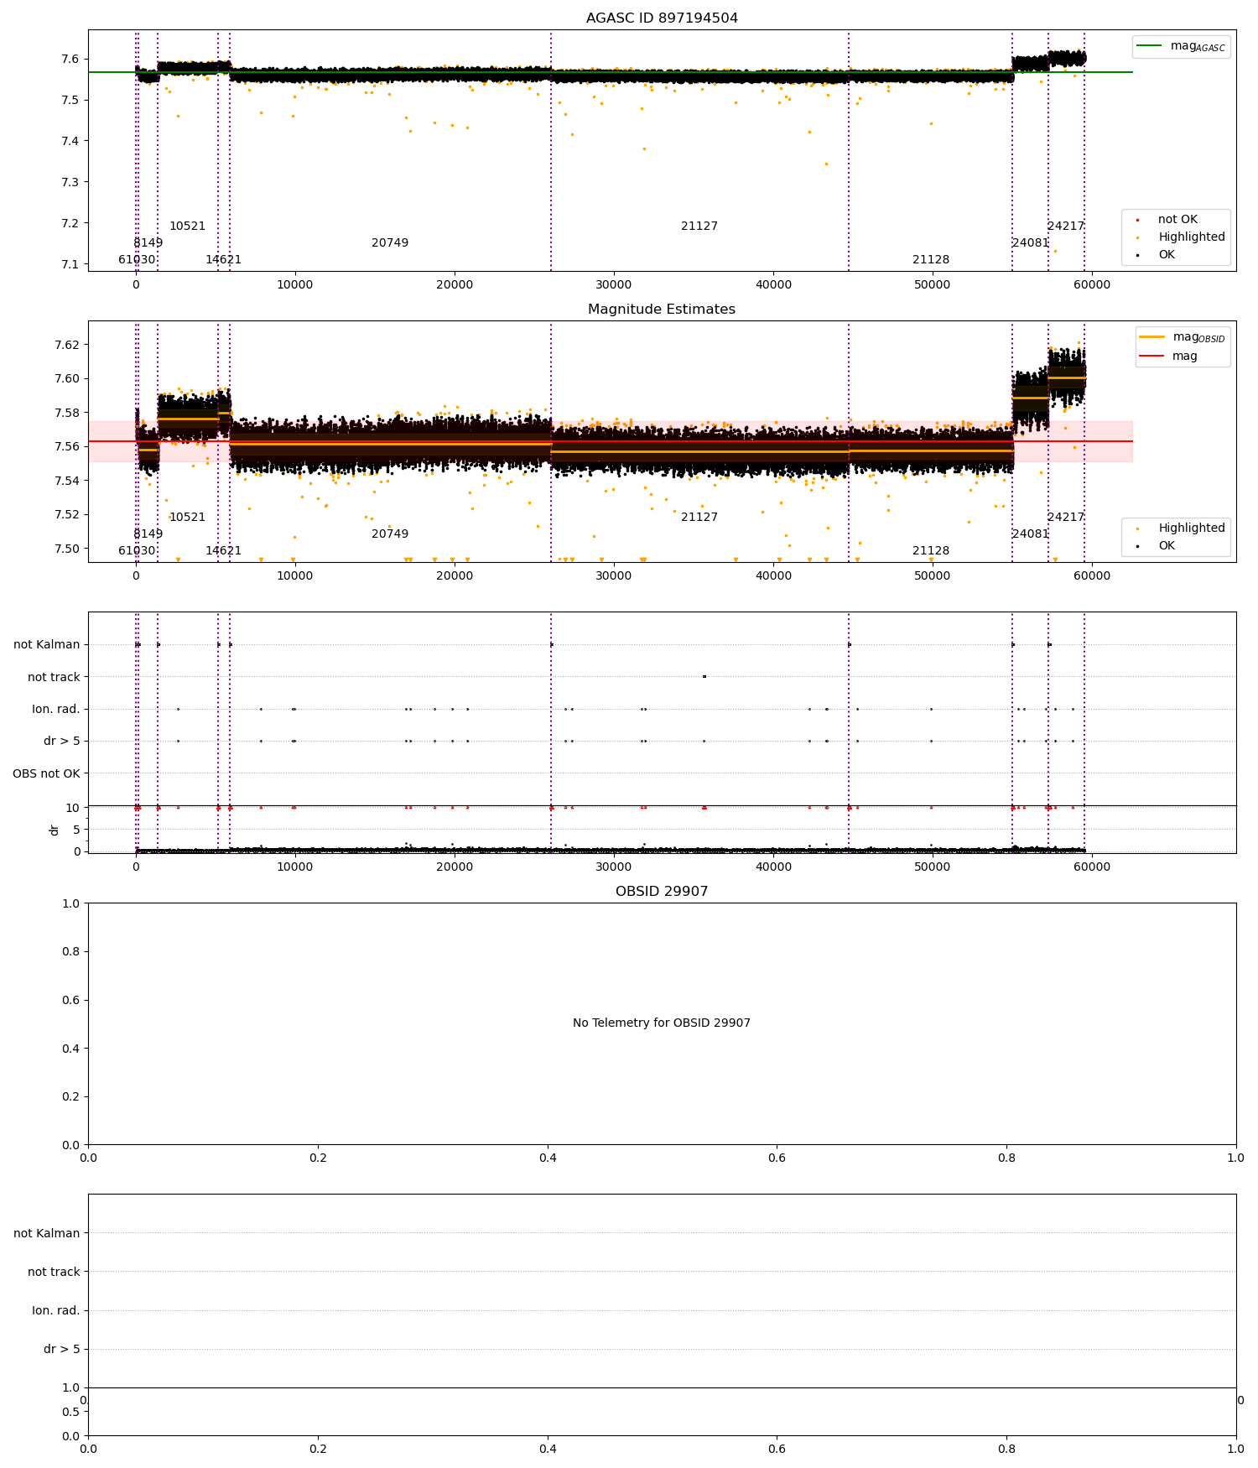Click label 21128 in the Magnitude Estimates plot
Image resolution: width=1258 pixels, height=1468 pixels.
pos(931,551)
